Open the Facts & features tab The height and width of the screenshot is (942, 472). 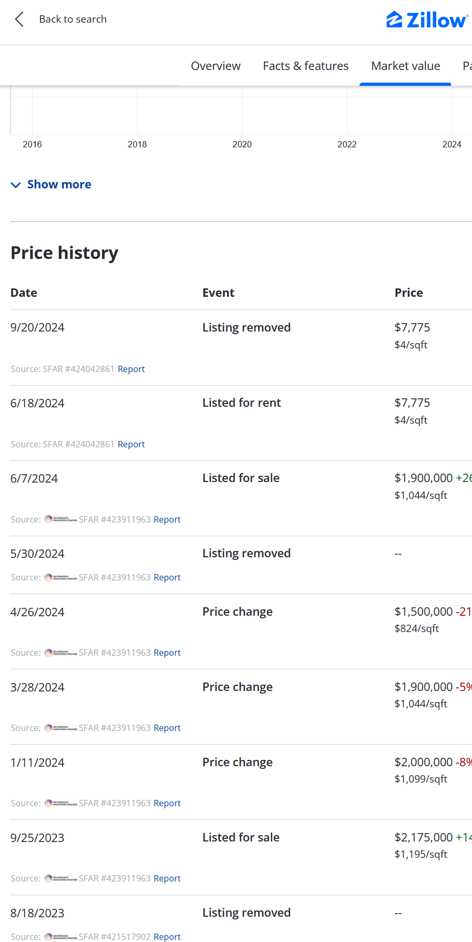(305, 66)
